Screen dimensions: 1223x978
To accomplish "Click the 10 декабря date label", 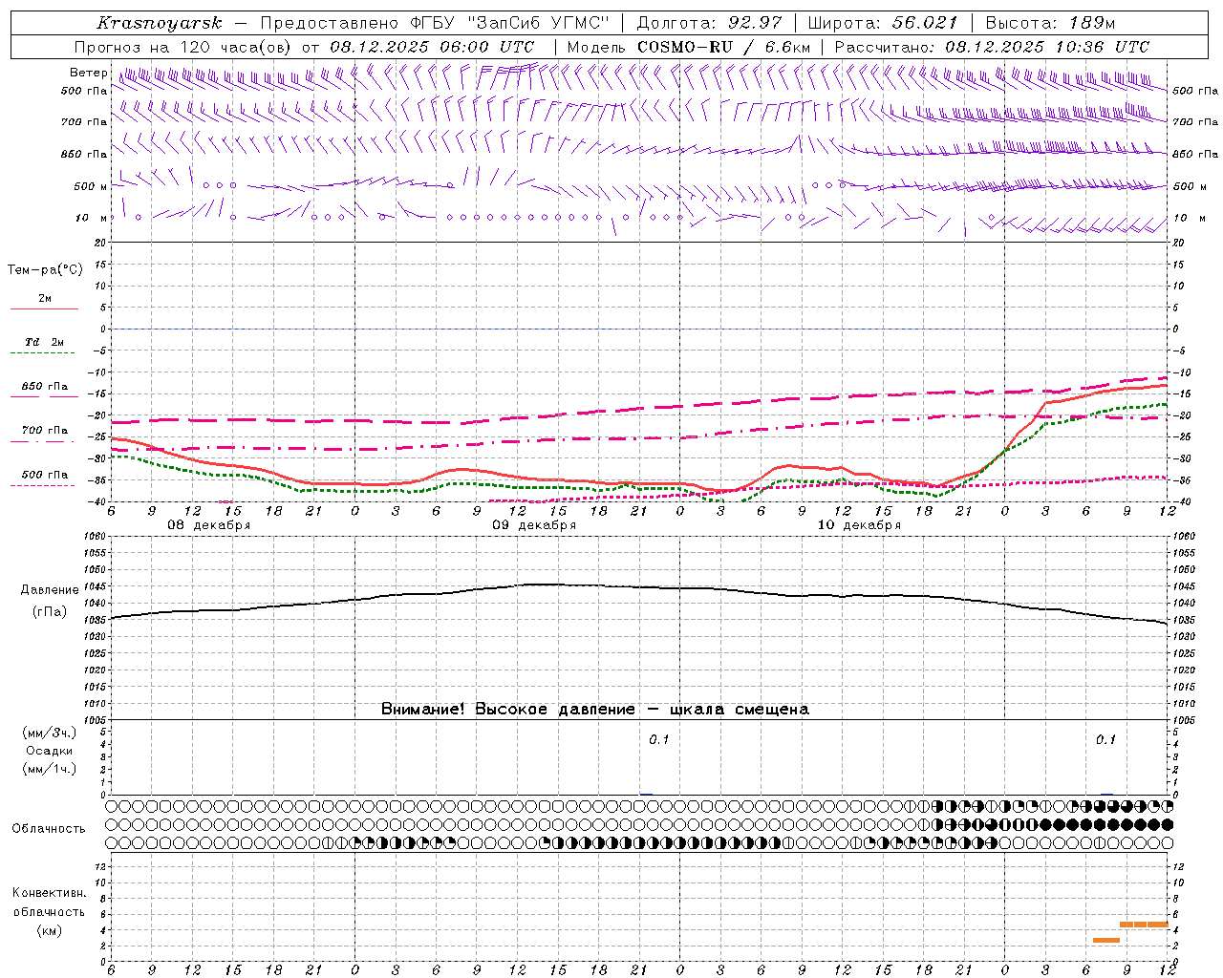I will (x=859, y=525).
